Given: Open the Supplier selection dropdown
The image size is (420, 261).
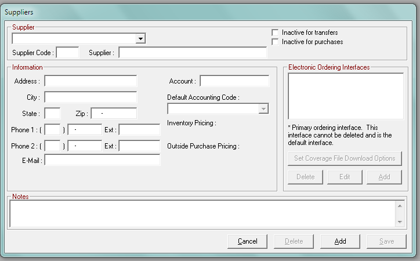Looking at the screenshot, I should pyautogui.click(x=140, y=39).
